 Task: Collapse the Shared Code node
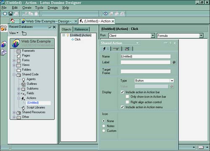coord(14,75)
